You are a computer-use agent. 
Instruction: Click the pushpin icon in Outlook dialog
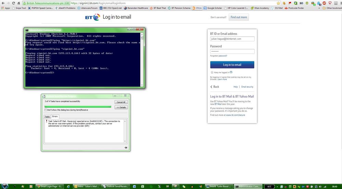pyautogui.click(x=126, y=148)
